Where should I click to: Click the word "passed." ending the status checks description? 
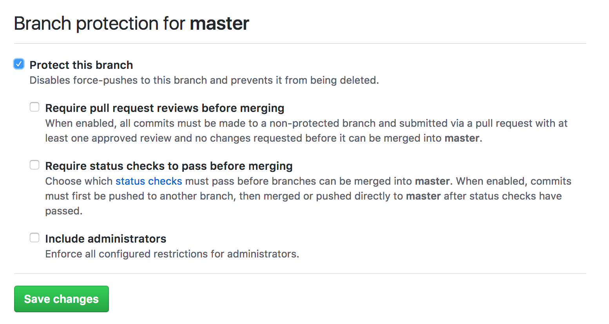63,211
